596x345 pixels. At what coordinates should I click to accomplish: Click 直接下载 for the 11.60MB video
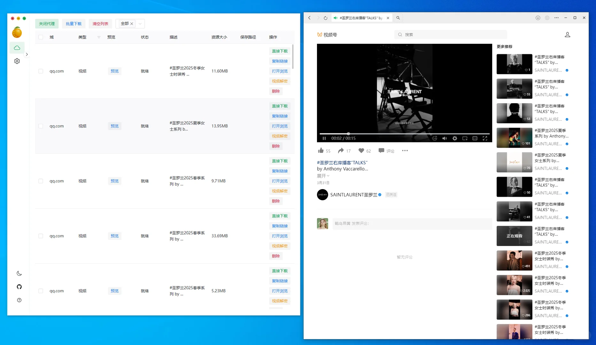pos(280,51)
